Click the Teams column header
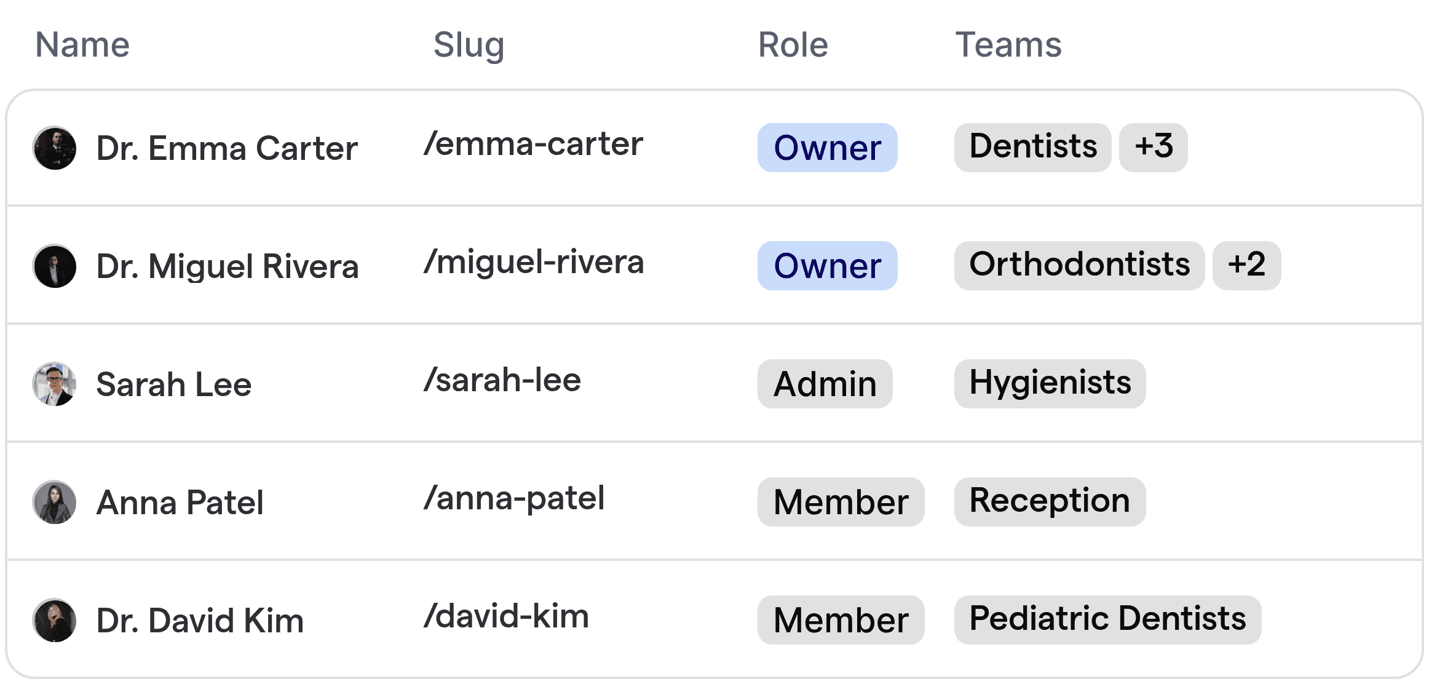 (x=1008, y=44)
